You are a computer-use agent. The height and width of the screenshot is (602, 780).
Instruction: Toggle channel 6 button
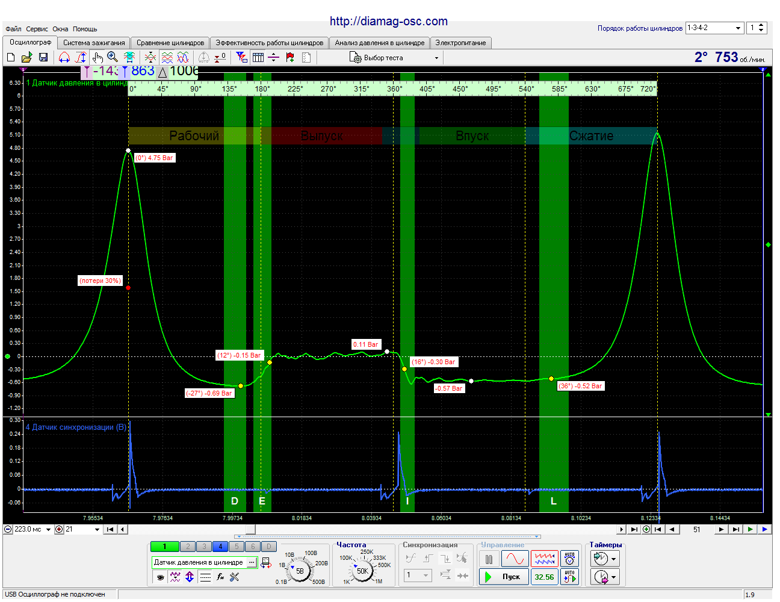point(253,547)
